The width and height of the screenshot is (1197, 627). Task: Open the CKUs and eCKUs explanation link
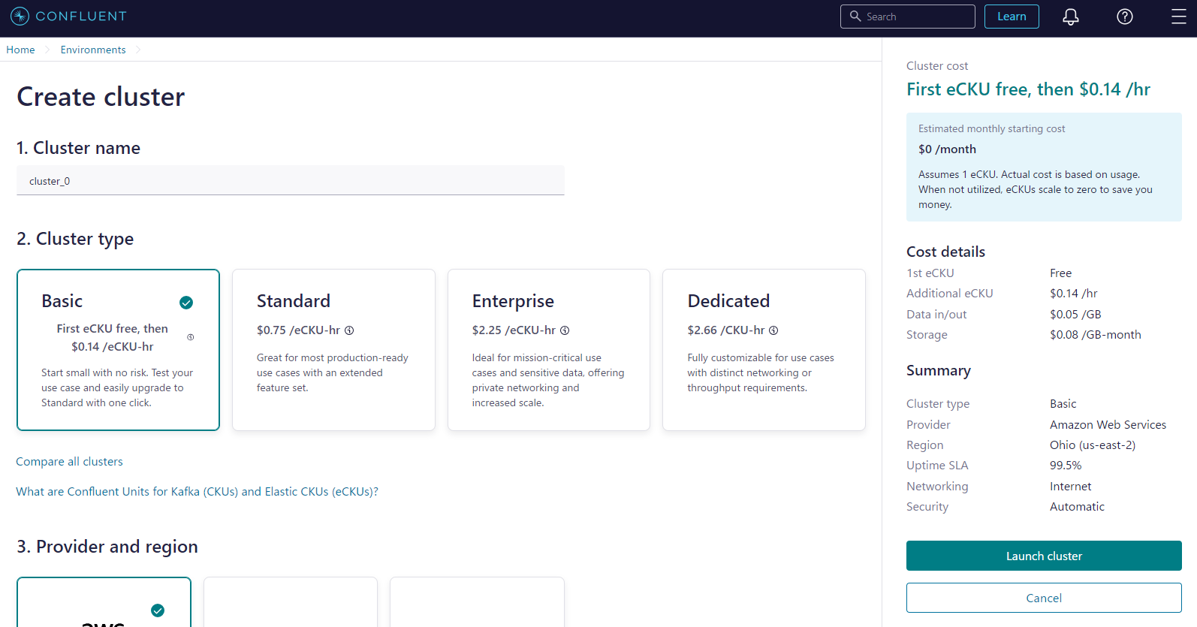(x=197, y=492)
